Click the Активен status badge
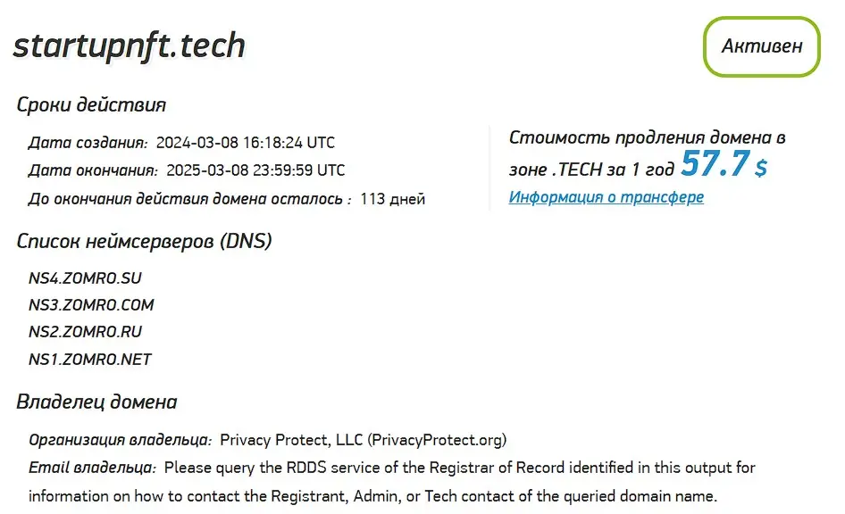Screen dimensions: 845x514 760,46
